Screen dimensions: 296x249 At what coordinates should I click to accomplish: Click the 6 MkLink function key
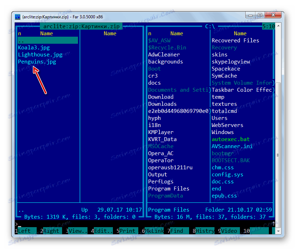point(153,231)
